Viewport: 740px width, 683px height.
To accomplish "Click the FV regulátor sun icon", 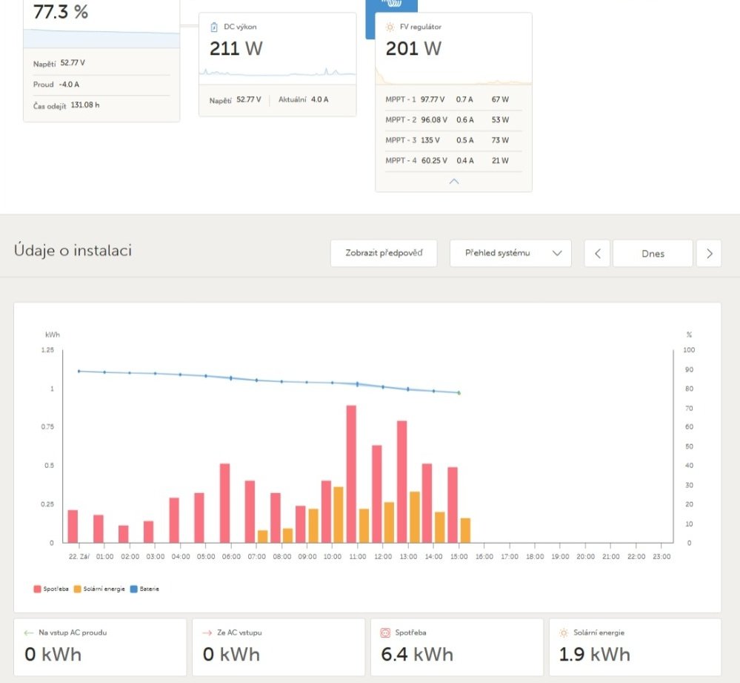I will [390, 27].
